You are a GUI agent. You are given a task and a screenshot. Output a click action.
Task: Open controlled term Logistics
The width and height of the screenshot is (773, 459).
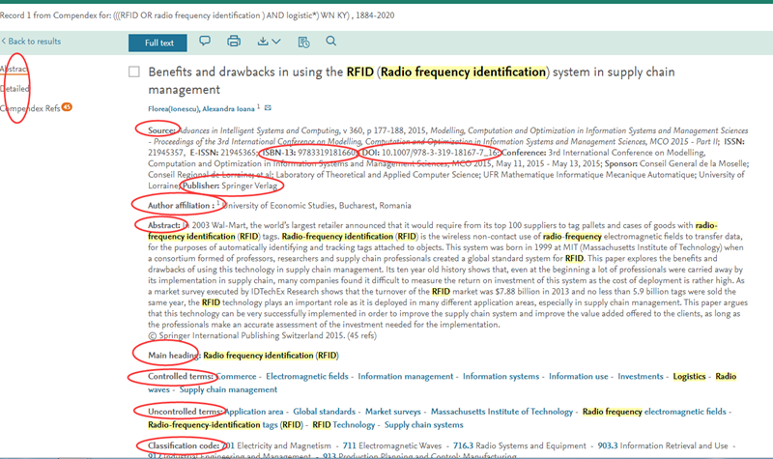689,377
